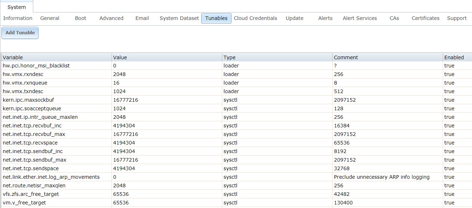Click the Comment column header

pyautogui.click(x=388, y=57)
